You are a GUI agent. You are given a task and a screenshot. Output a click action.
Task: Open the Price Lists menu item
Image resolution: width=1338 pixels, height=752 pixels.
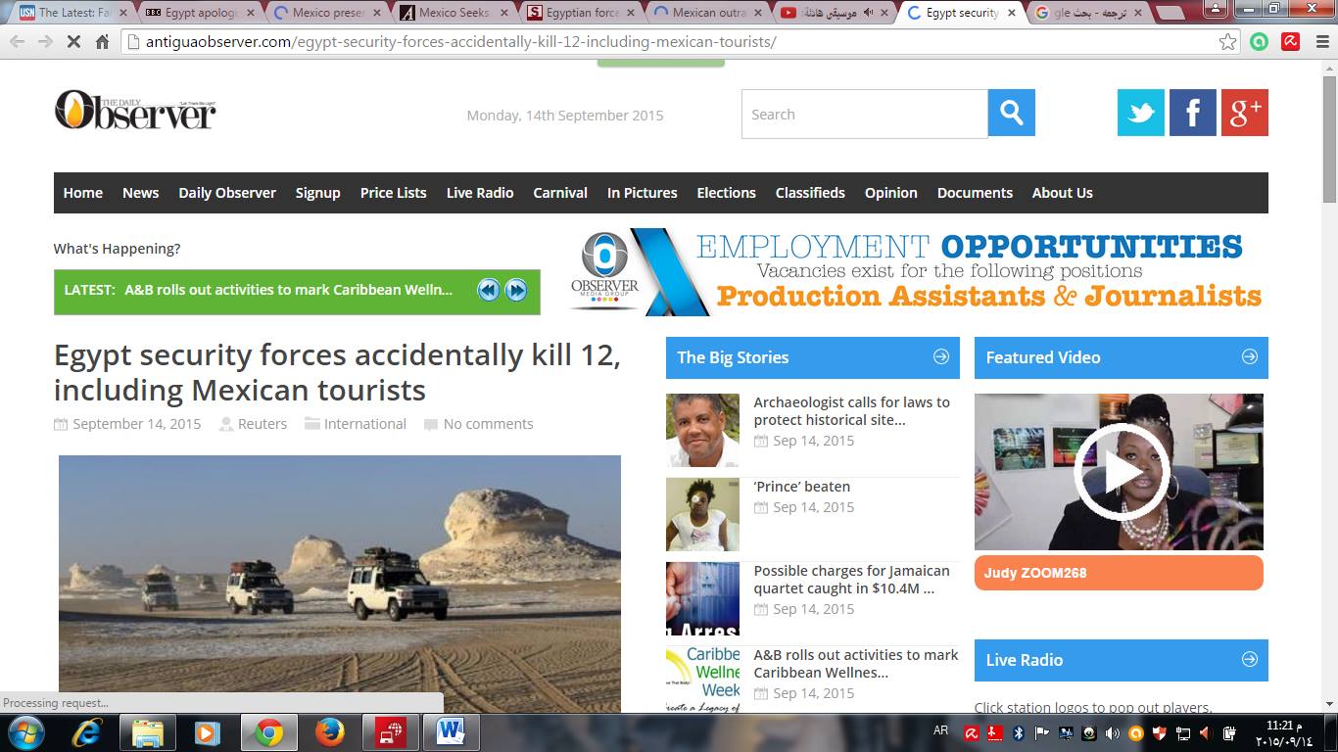point(393,193)
